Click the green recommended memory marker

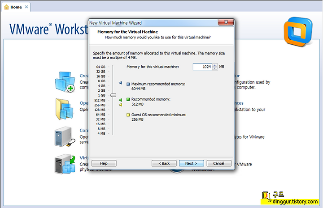(120, 100)
